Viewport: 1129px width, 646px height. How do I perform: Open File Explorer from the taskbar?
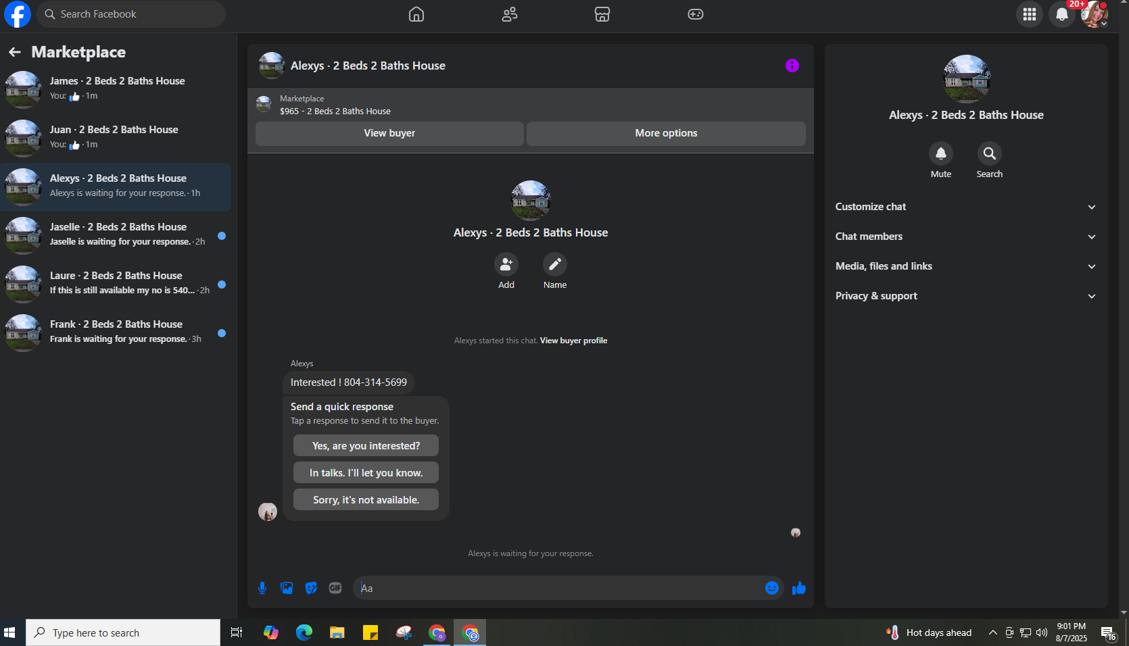pos(337,632)
